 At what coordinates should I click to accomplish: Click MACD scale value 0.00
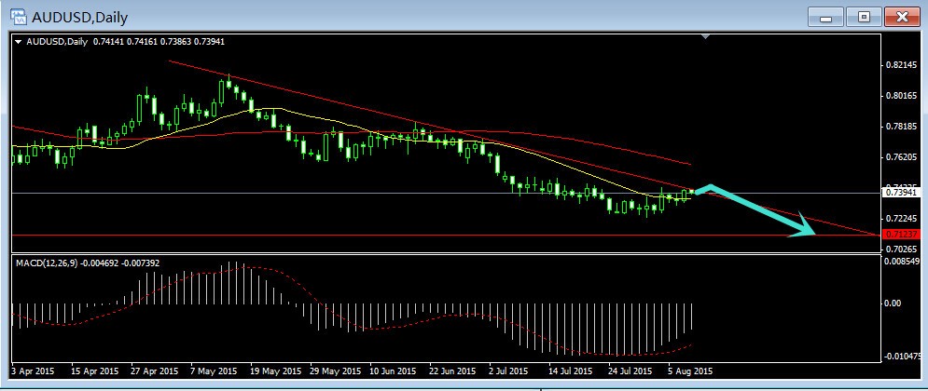pyautogui.click(x=893, y=303)
